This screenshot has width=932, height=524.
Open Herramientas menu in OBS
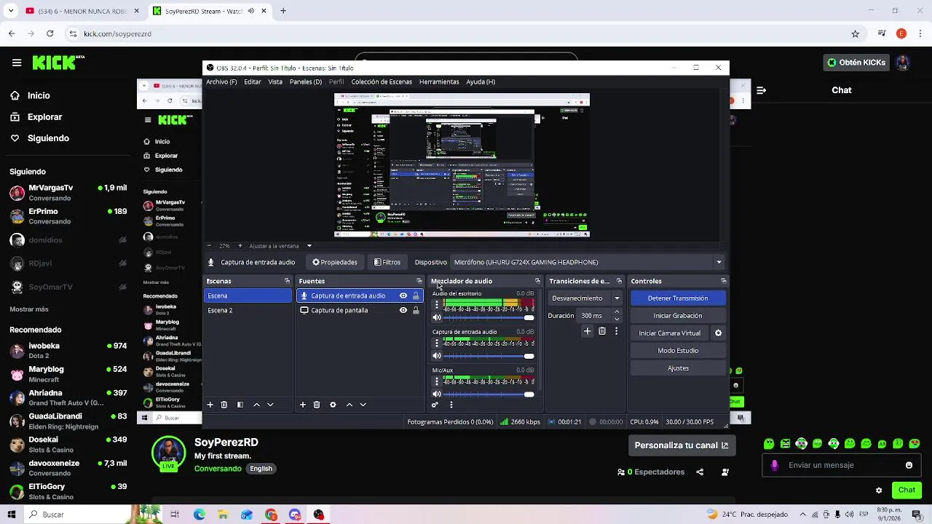point(439,82)
